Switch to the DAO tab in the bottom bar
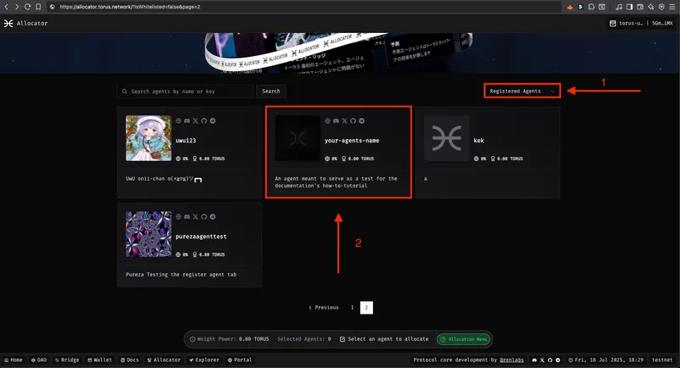This screenshot has width=680, height=368. pyautogui.click(x=37, y=360)
